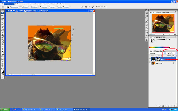The image size is (178, 111).
Task: Change screen mode button
Action: click(x=2, y=77)
